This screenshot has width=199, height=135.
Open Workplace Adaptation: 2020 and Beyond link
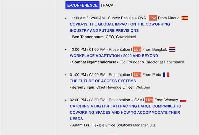click(114, 56)
